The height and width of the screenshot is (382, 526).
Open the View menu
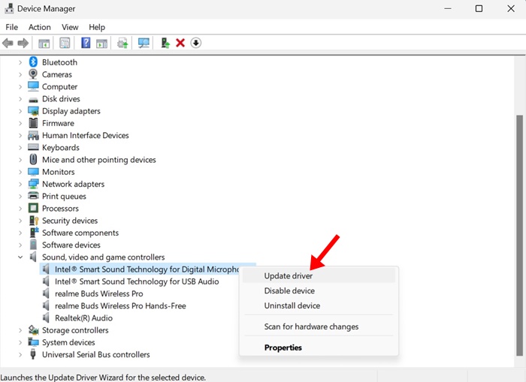70,27
